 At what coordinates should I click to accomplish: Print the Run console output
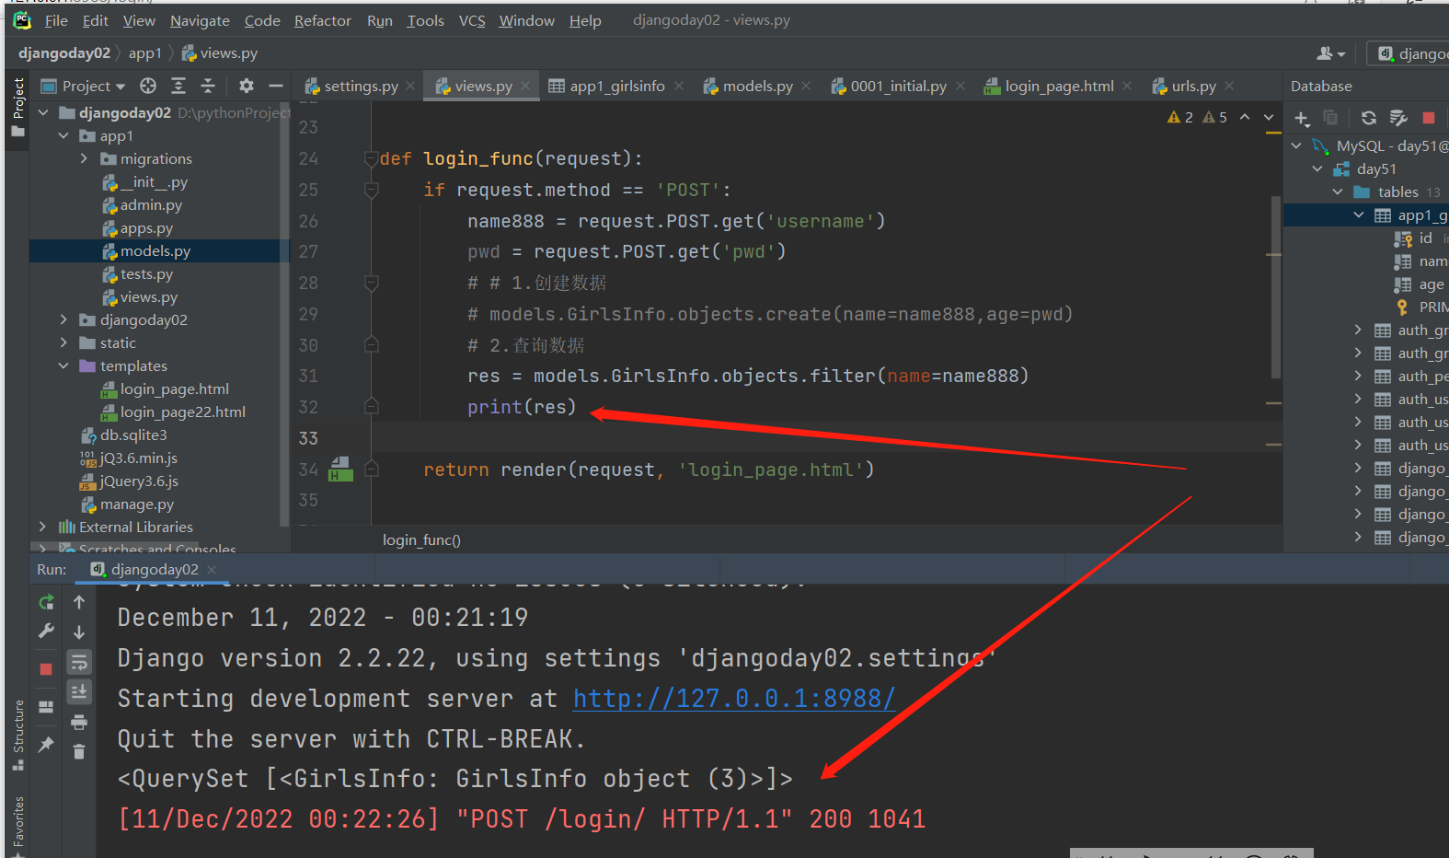(79, 721)
